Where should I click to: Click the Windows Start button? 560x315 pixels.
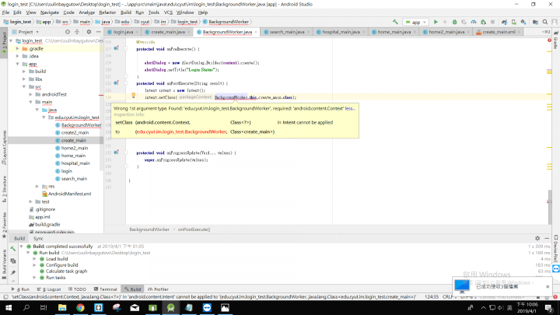[x=9, y=307]
